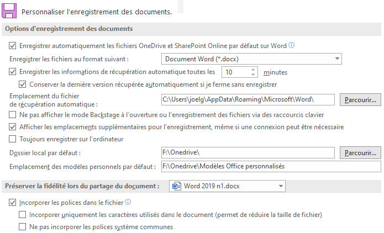Enable Ne pas afficher le mode Backstage
The height and width of the screenshot is (233, 384).
click(x=13, y=115)
